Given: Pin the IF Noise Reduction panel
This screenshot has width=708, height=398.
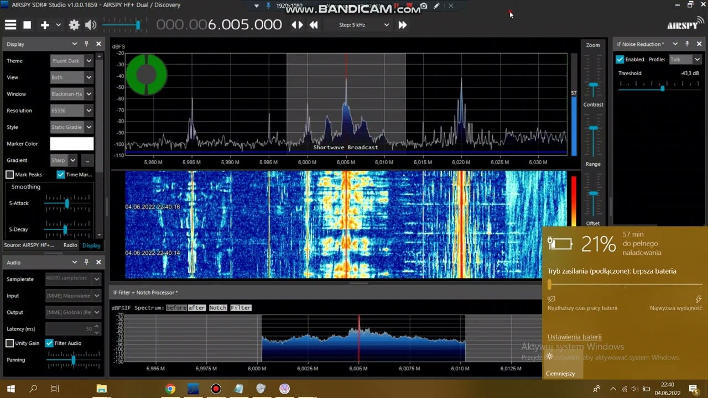Looking at the screenshot, I should [x=687, y=44].
